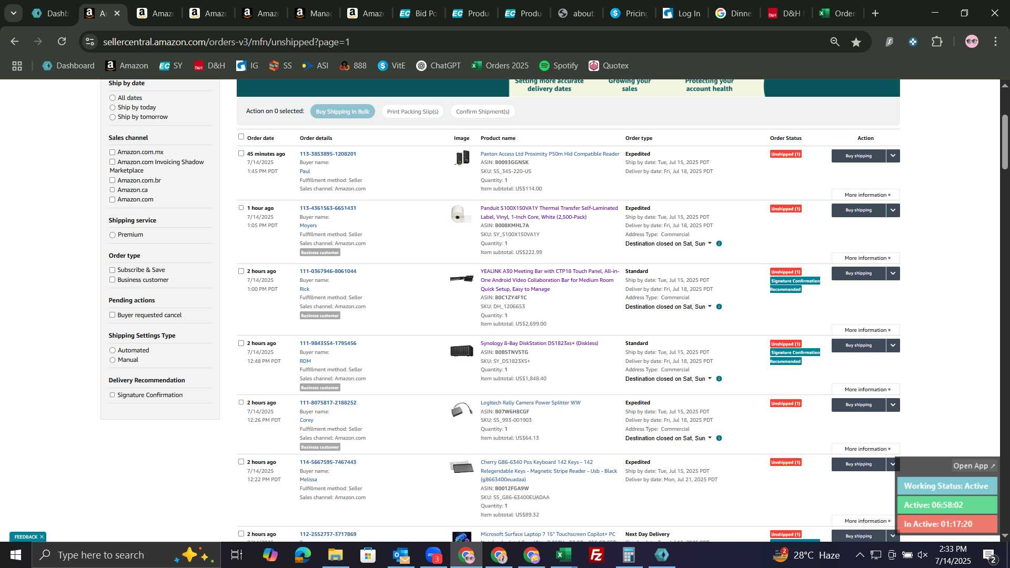The width and height of the screenshot is (1010, 568).
Task: Open Calculator from the taskbar
Action: (x=629, y=555)
